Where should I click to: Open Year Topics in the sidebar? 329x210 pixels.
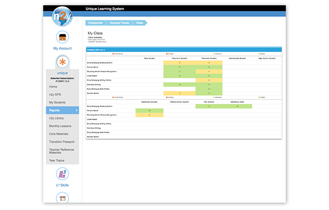point(62,161)
